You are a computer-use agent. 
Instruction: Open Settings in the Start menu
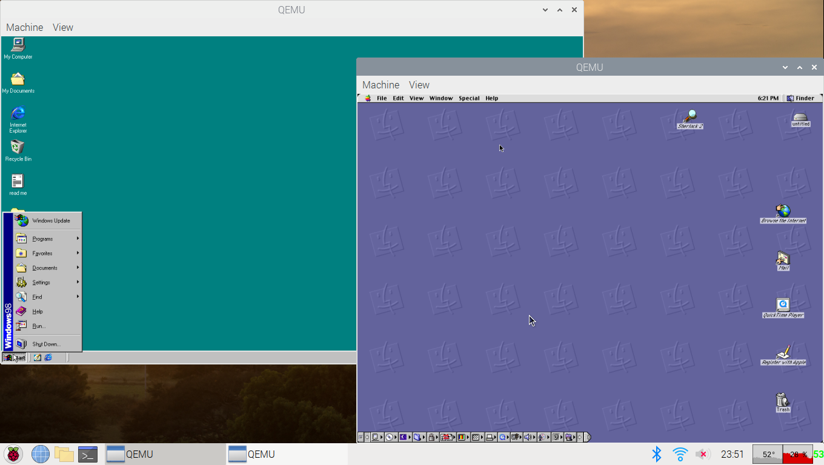coord(47,282)
